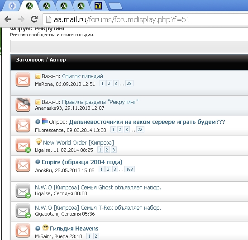Screen dimensions: 248x240
Task: Go to first unread arrow for Empire thread
Action: (x=38, y=162)
